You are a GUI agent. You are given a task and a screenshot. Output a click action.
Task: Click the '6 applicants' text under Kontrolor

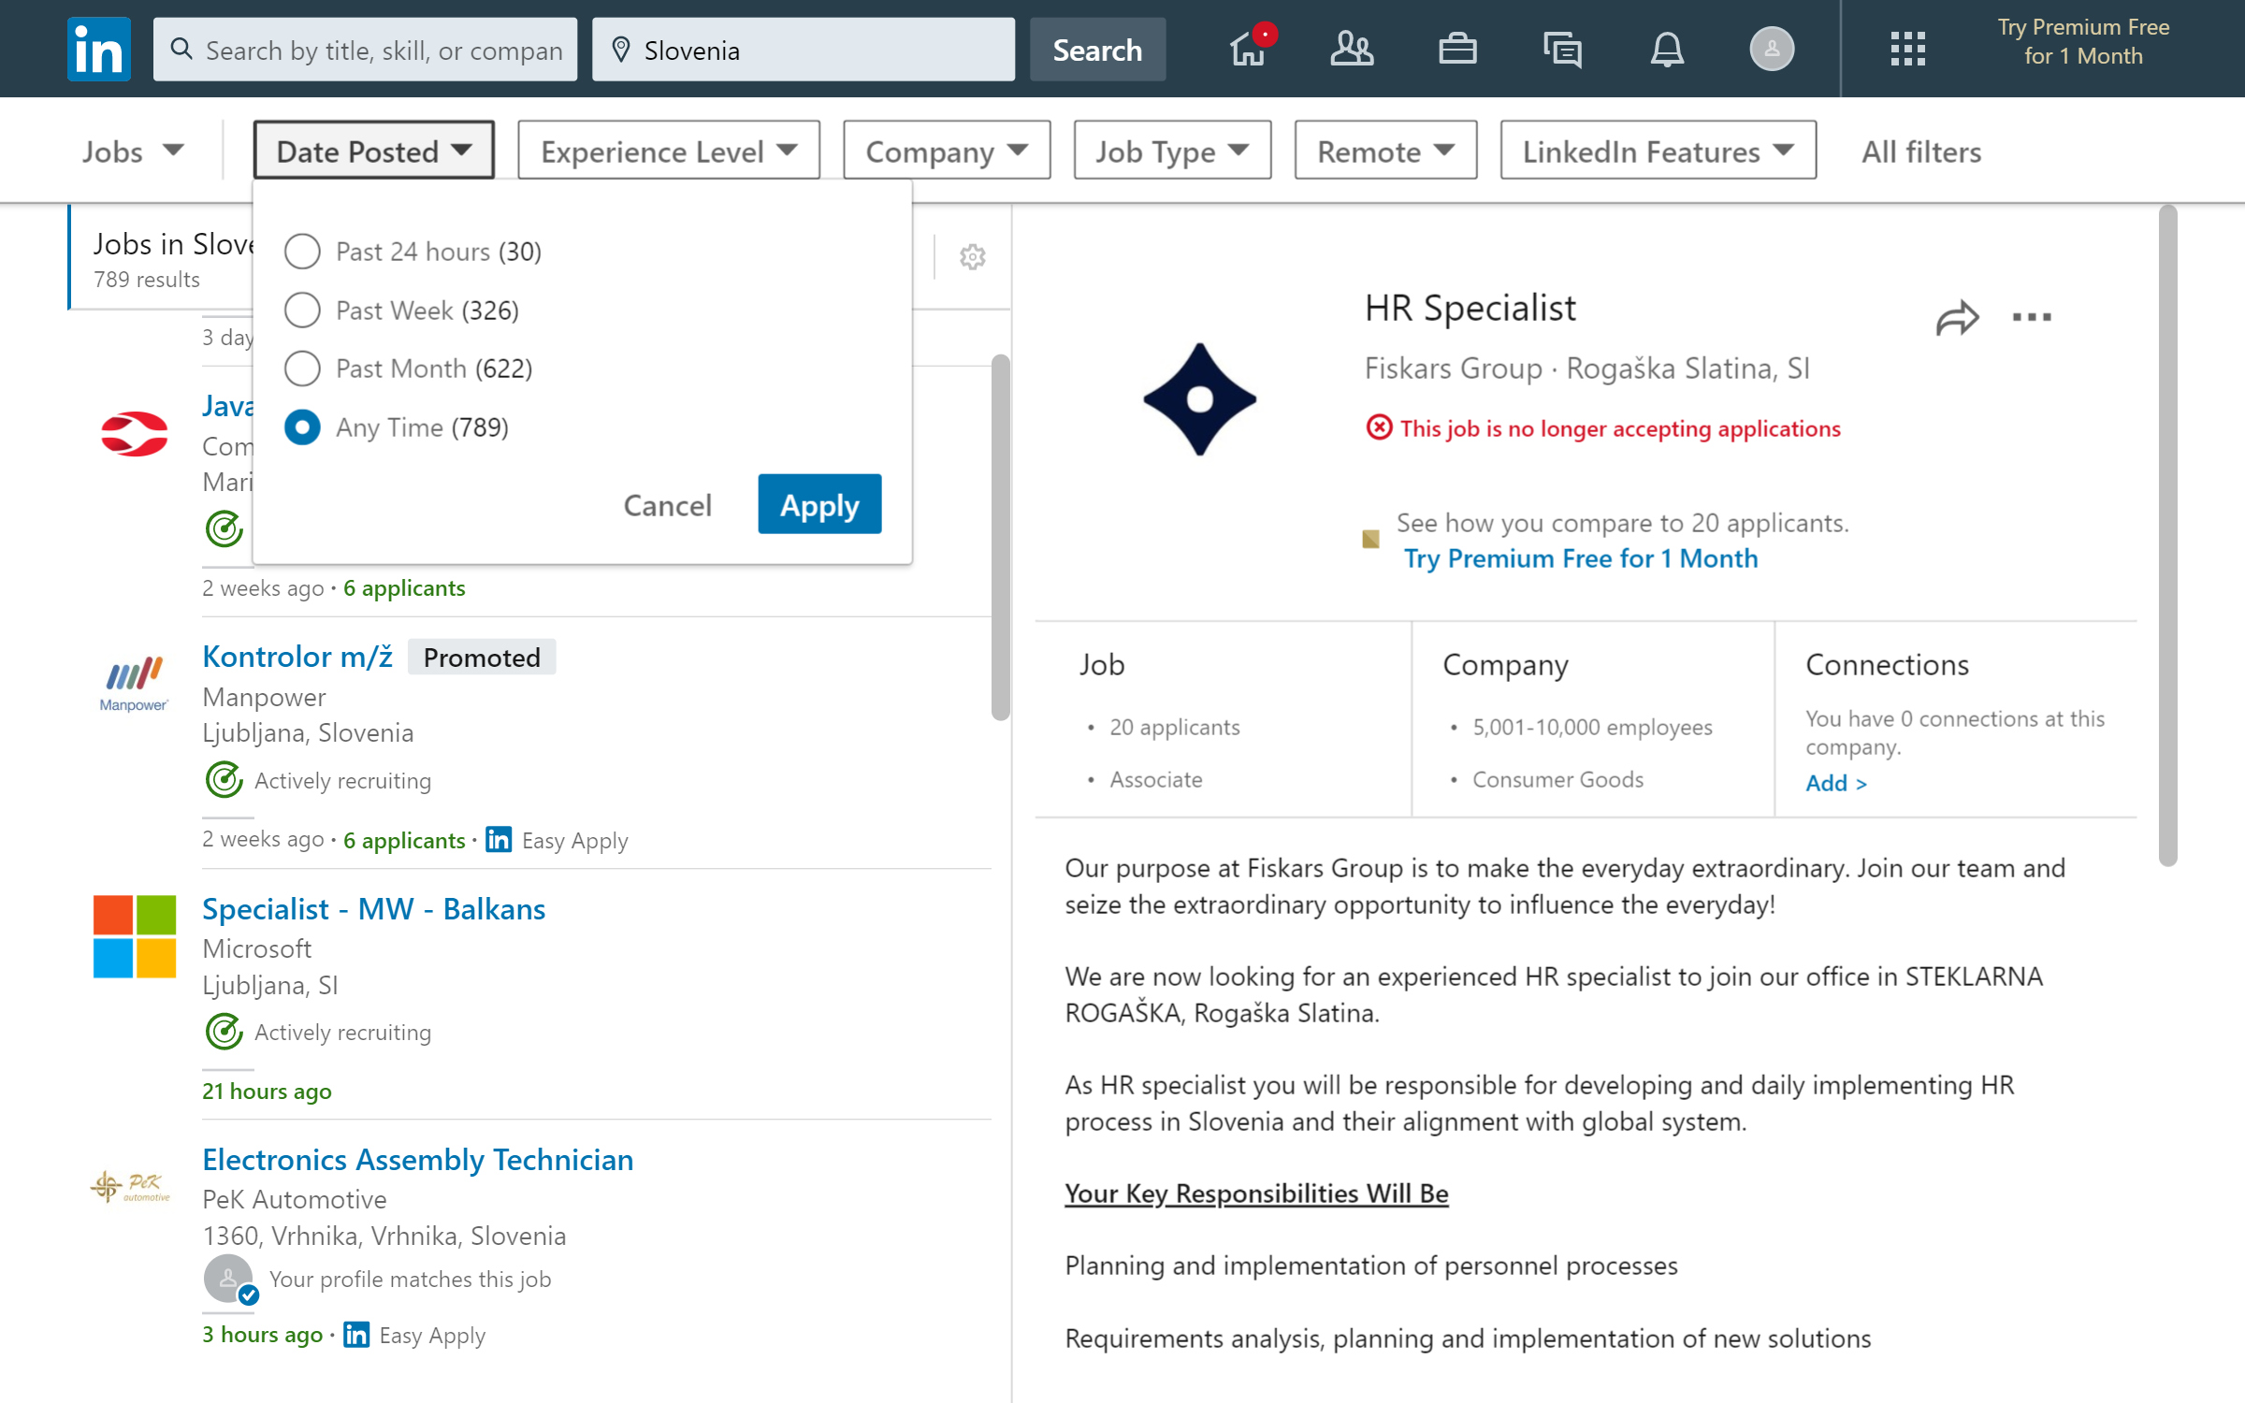(x=404, y=840)
